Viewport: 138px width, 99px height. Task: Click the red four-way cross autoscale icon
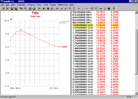(x=79, y=8)
